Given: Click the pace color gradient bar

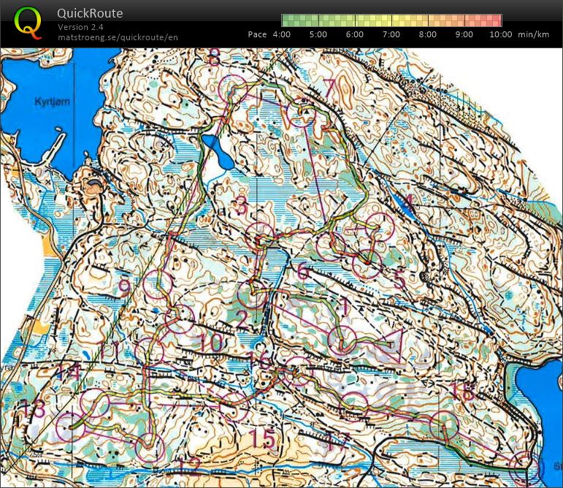Looking at the screenshot, I should (x=391, y=20).
